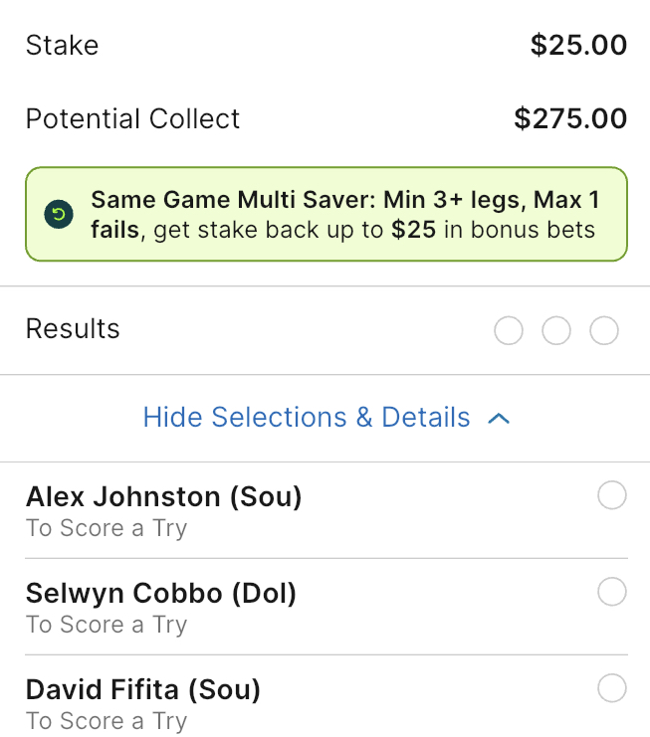Select the Selwyn Cobbo (Dol) leg
650x737 pixels.
(x=161, y=593)
